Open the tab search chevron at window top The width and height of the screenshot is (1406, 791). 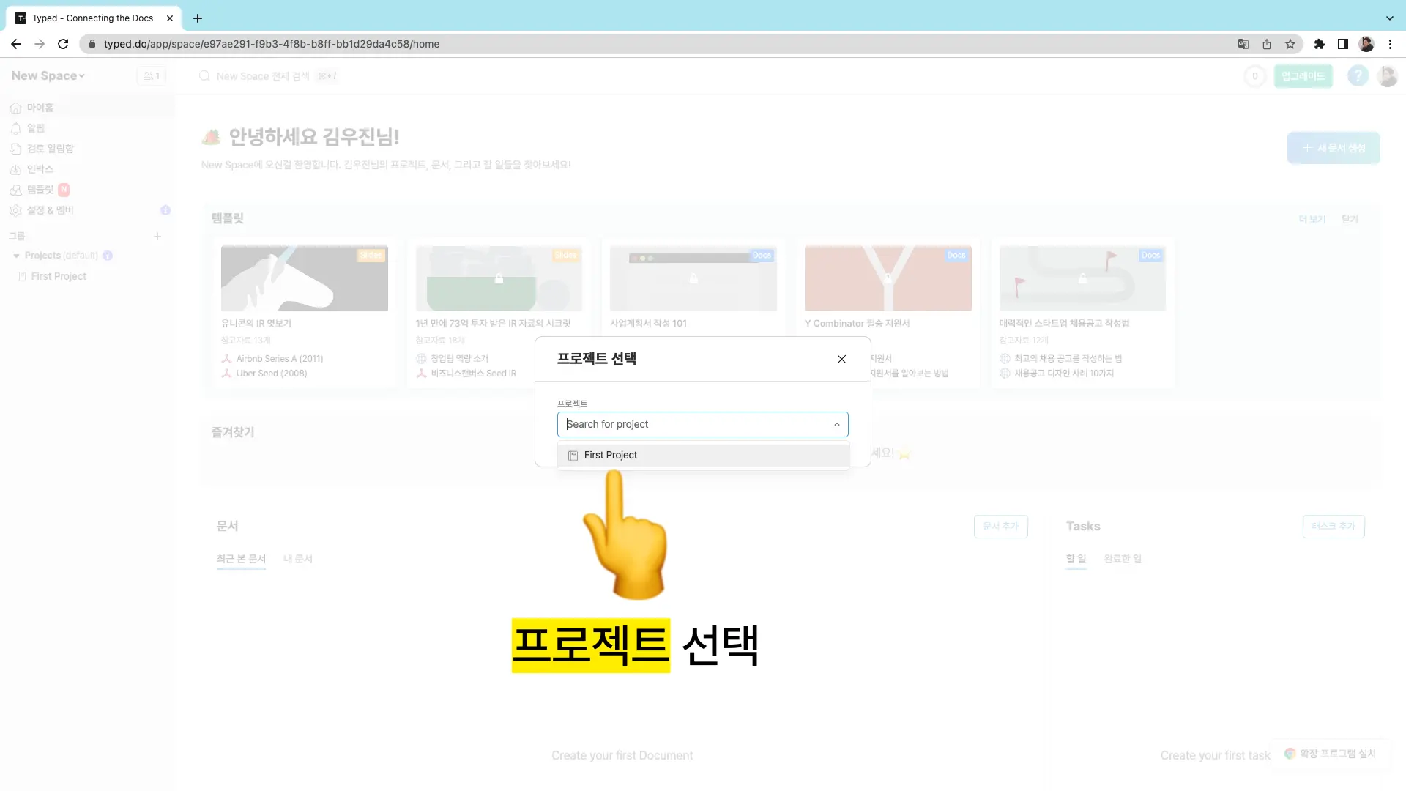(x=1390, y=18)
